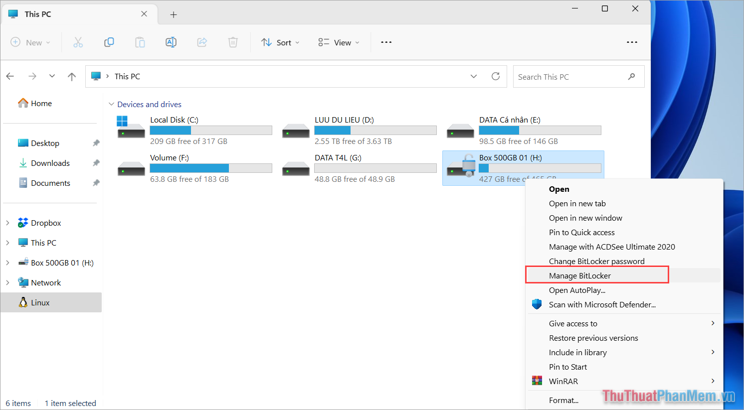Click the storage usage bar of Volume (F:)

(x=210, y=168)
